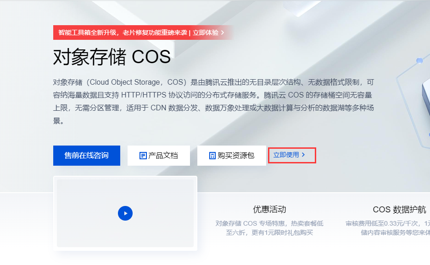This screenshot has width=430, height=265.
Task: Open 产品文档 button
Action: pos(158,156)
